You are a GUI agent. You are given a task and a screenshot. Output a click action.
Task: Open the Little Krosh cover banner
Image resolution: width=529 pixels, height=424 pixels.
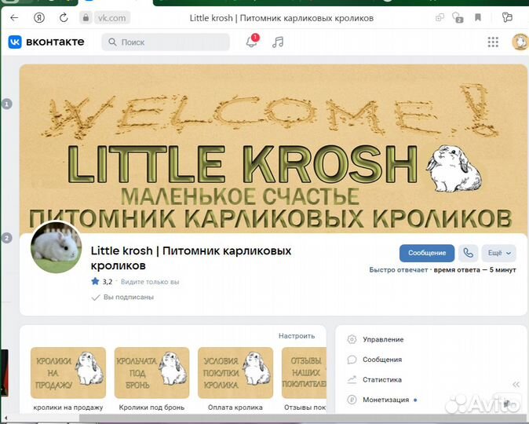coord(273,148)
